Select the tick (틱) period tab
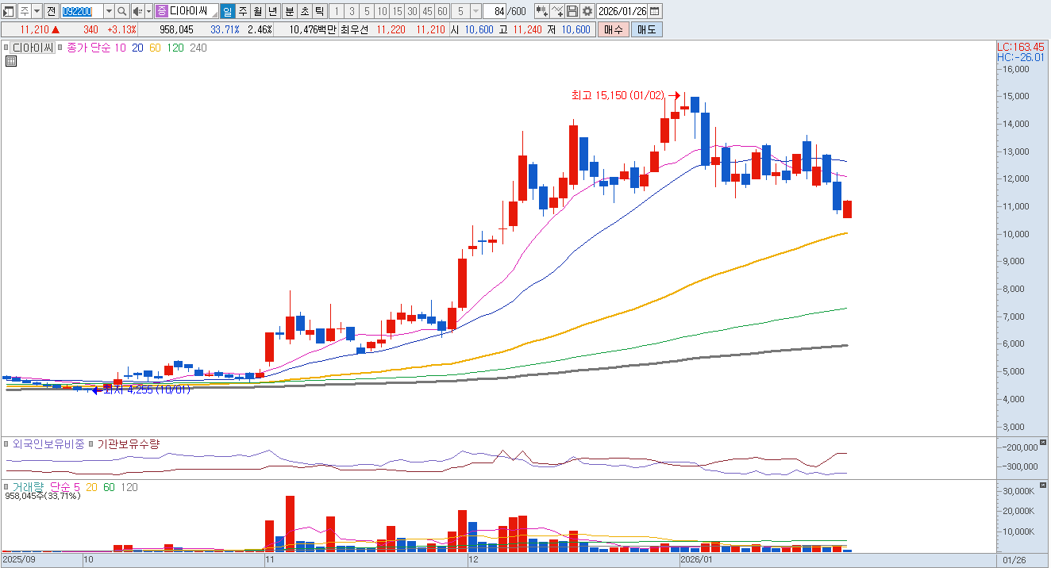Image resolution: width=1051 pixels, height=568 pixels. coord(318,11)
